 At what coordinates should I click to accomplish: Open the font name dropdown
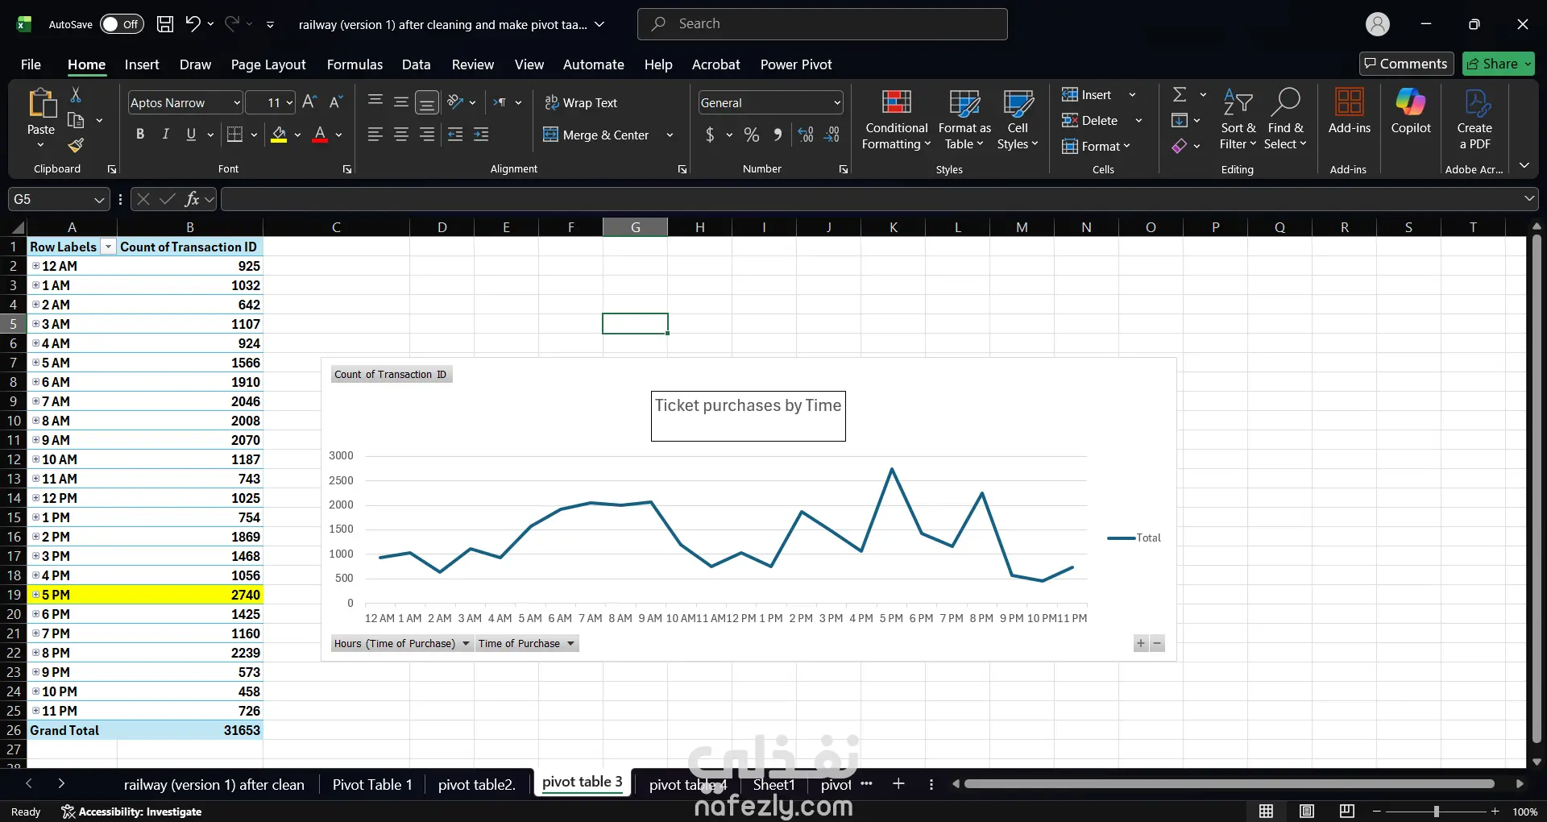point(237,102)
